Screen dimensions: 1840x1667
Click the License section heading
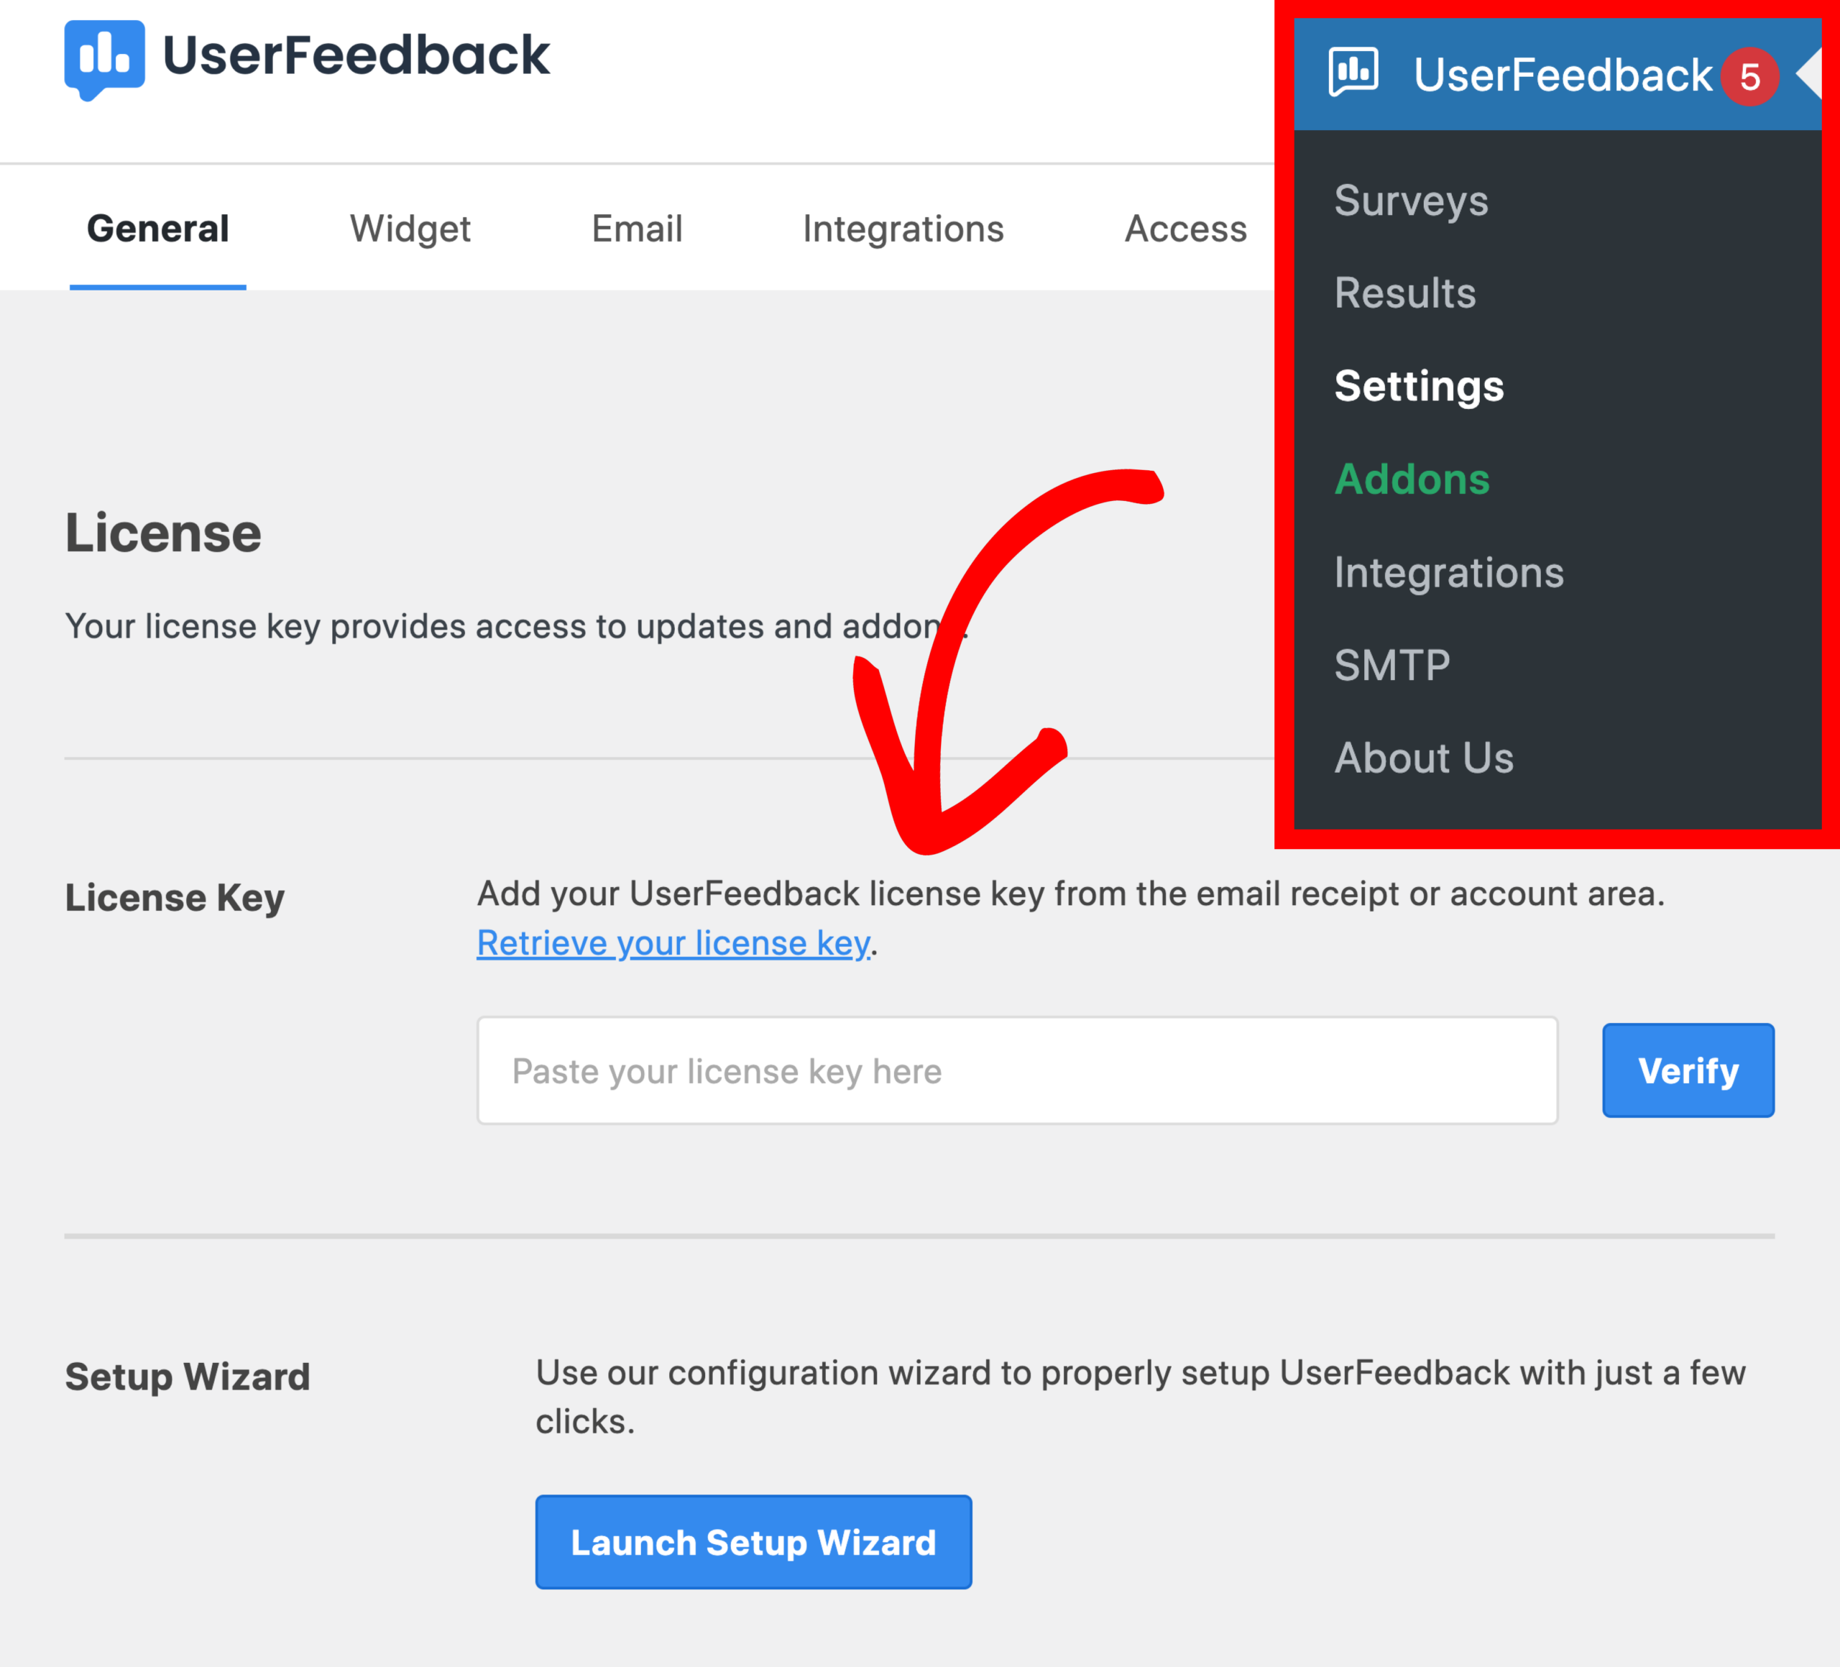click(x=163, y=533)
